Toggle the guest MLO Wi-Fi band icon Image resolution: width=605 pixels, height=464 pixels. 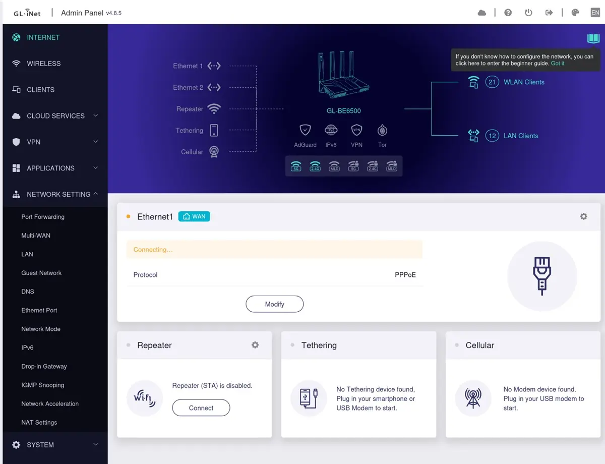click(391, 165)
